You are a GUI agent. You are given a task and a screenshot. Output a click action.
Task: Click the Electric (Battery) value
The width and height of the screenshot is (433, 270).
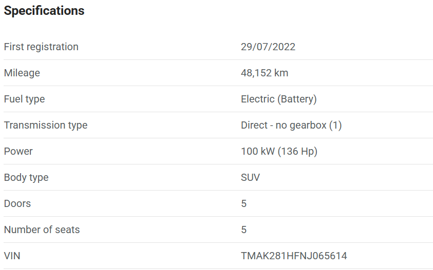tap(279, 99)
